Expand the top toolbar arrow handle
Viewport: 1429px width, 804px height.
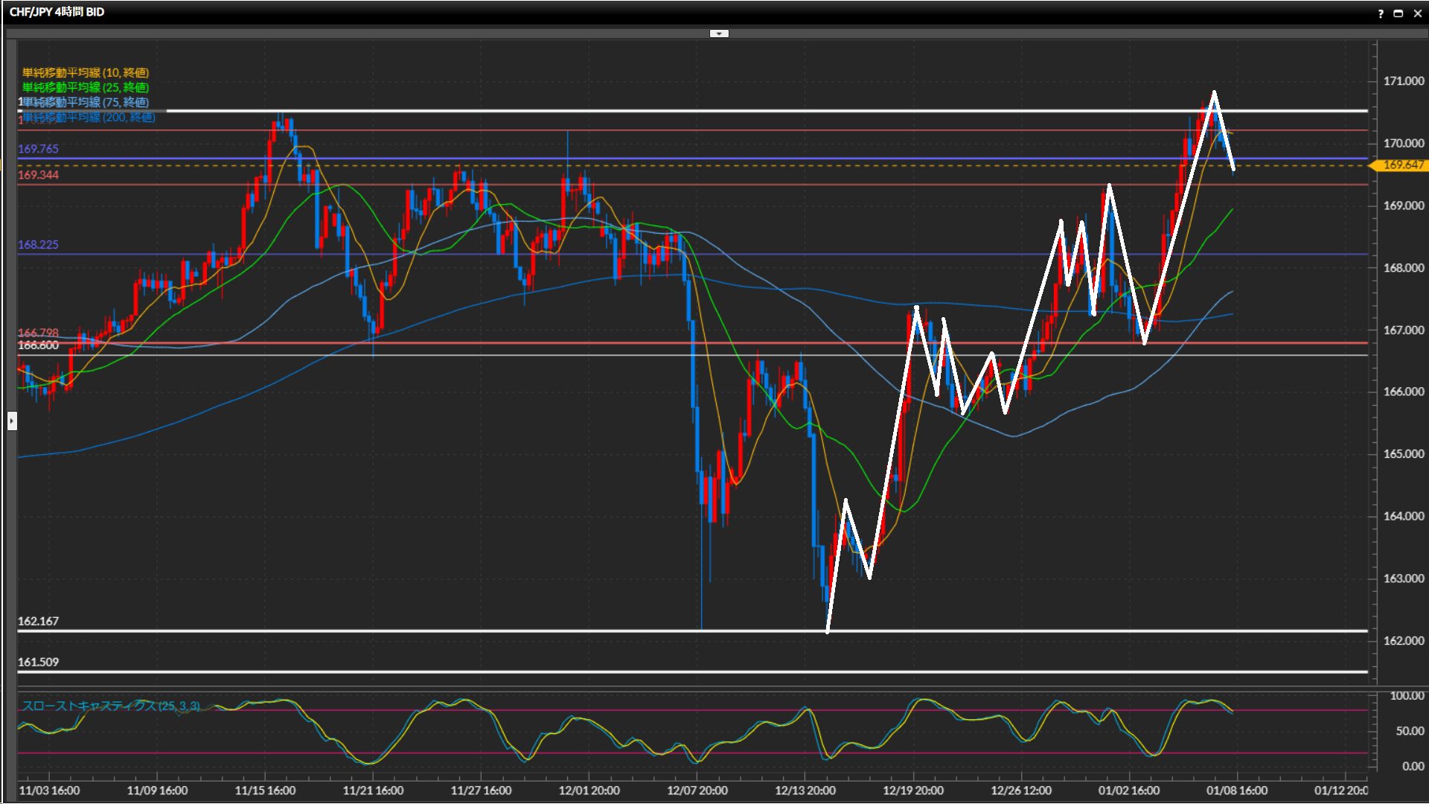tap(719, 33)
